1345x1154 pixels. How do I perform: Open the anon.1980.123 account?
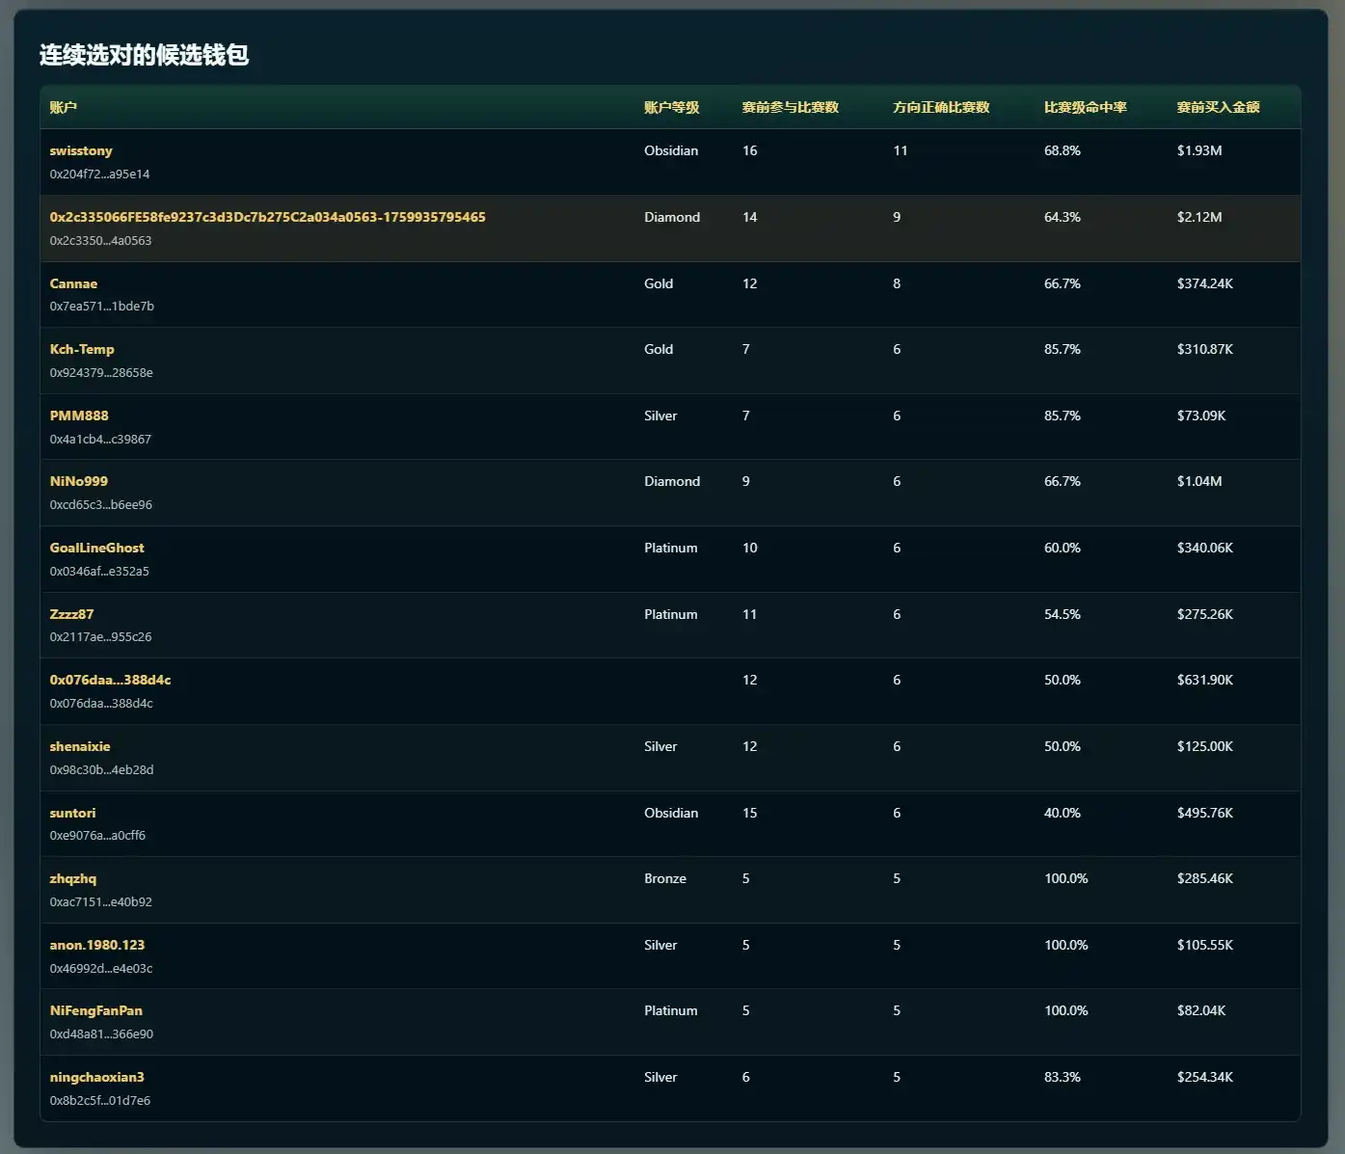point(96,945)
